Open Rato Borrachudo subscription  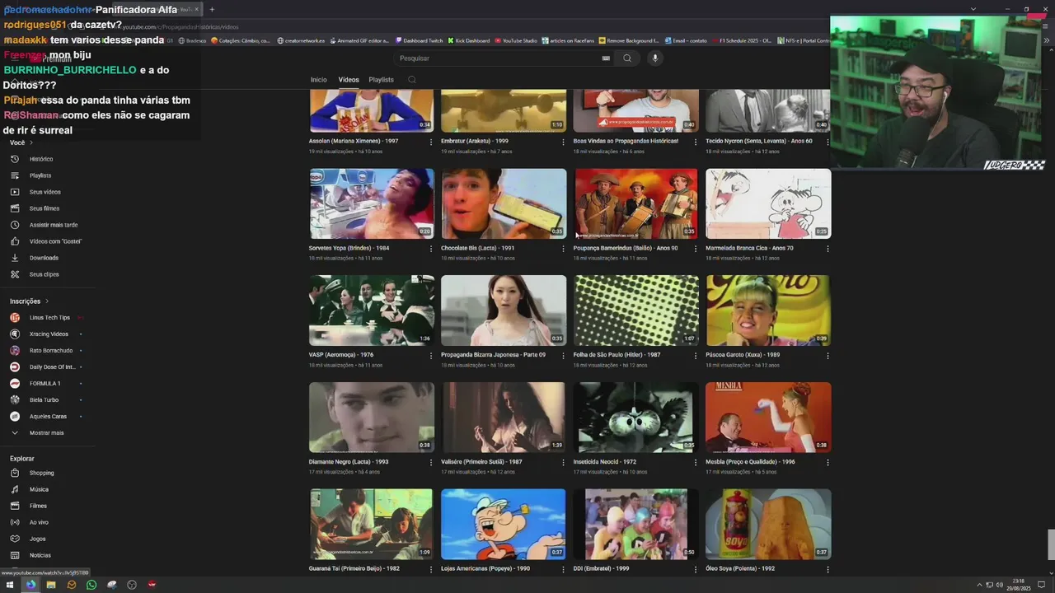click(x=51, y=350)
